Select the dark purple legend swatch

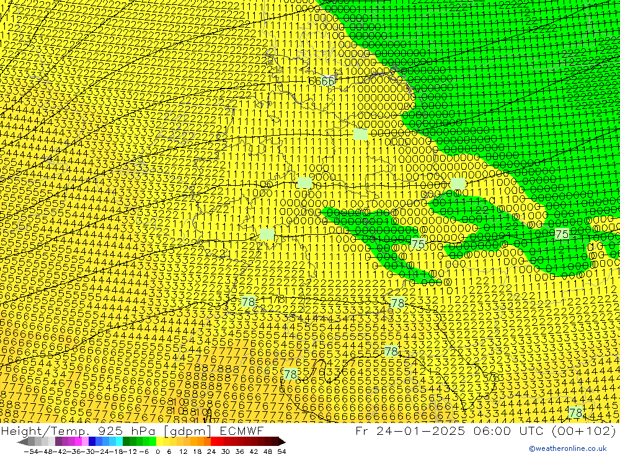(x=58, y=442)
